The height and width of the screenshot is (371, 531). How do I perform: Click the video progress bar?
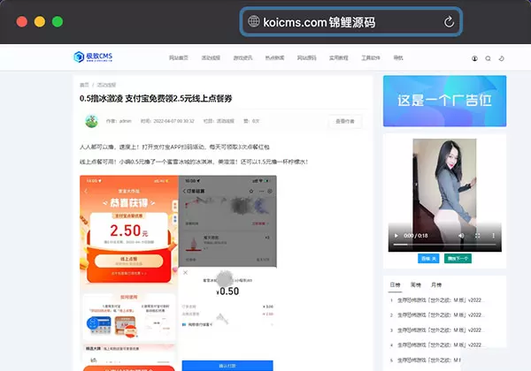click(444, 245)
